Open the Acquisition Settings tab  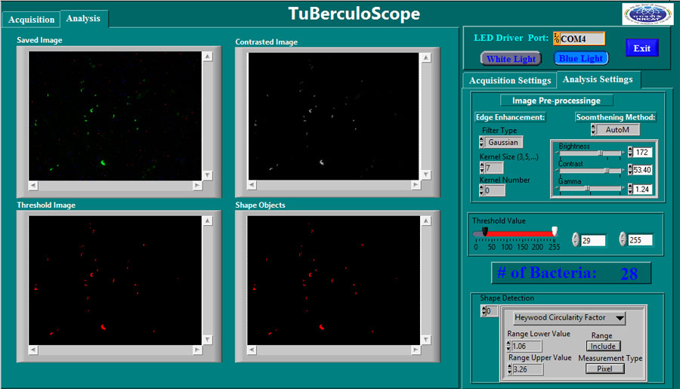[509, 80]
